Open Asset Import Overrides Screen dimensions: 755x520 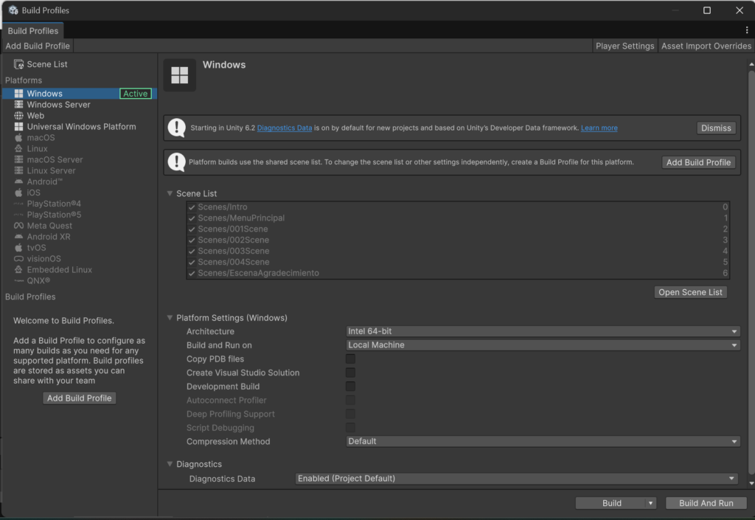[x=706, y=46]
